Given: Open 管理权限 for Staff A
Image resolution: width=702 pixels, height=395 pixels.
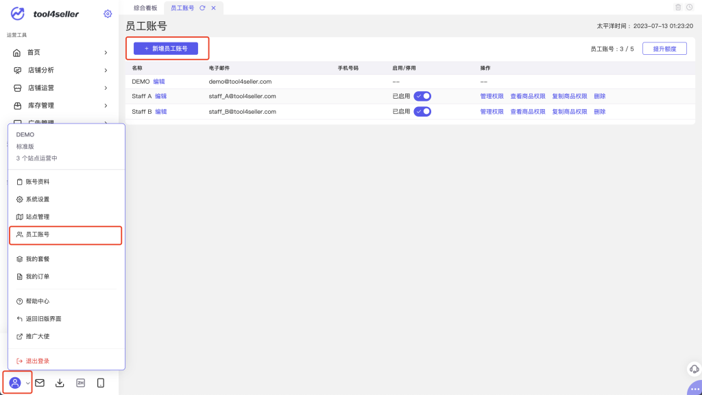Looking at the screenshot, I should [x=492, y=96].
